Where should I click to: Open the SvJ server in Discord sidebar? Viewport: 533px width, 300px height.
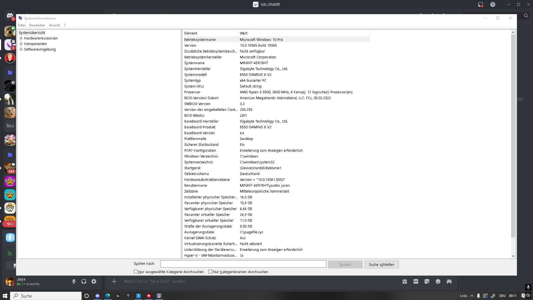[x=10, y=126]
